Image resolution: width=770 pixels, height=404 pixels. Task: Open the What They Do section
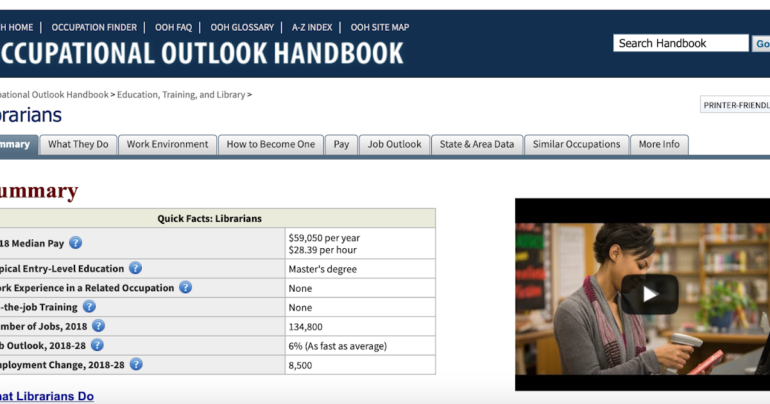78,144
